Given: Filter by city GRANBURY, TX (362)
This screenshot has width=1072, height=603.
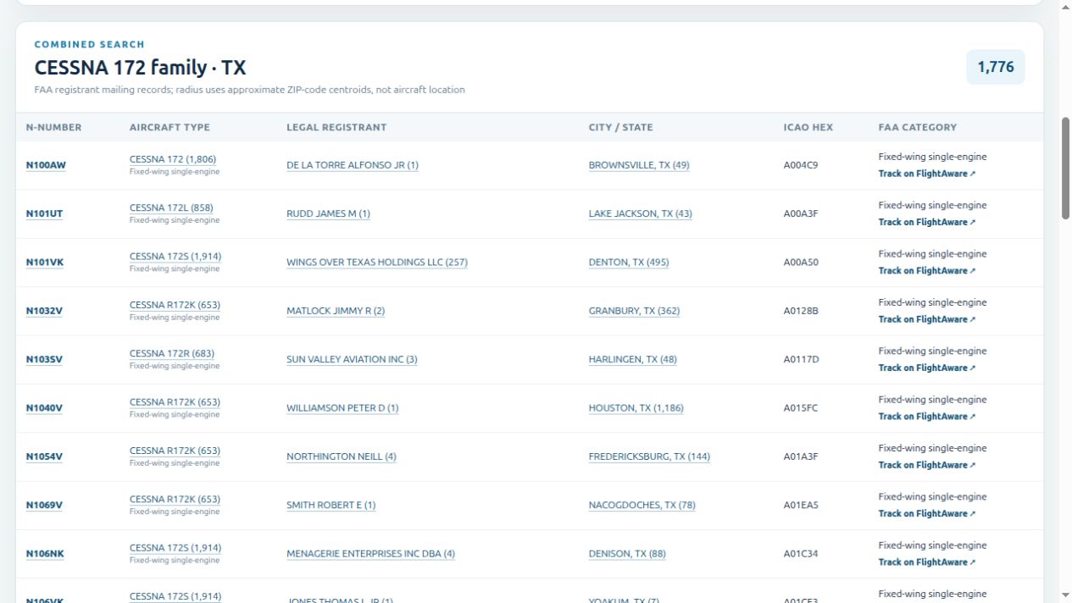Looking at the screenshot, I should (x=634, y=311).
